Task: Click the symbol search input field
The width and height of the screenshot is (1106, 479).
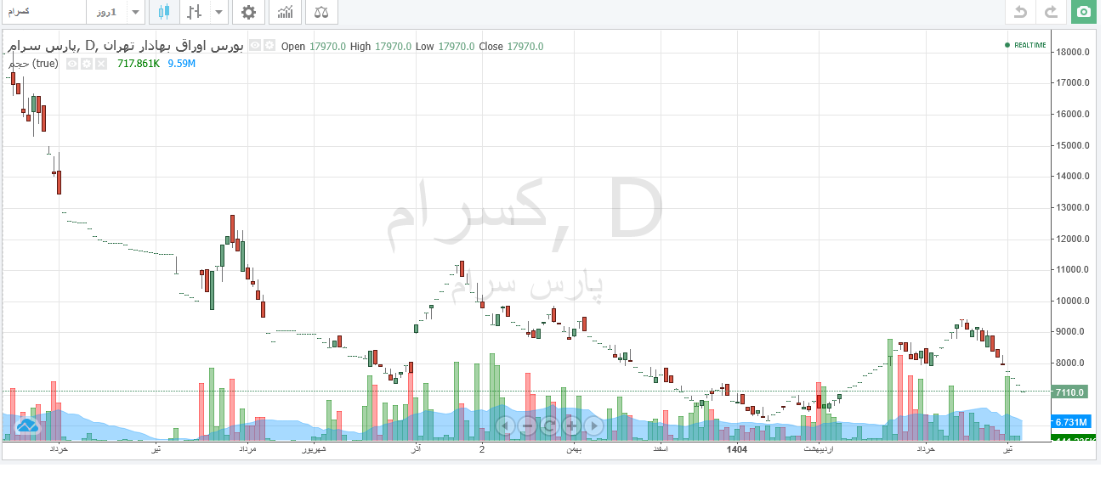Action: click(43, 12)
